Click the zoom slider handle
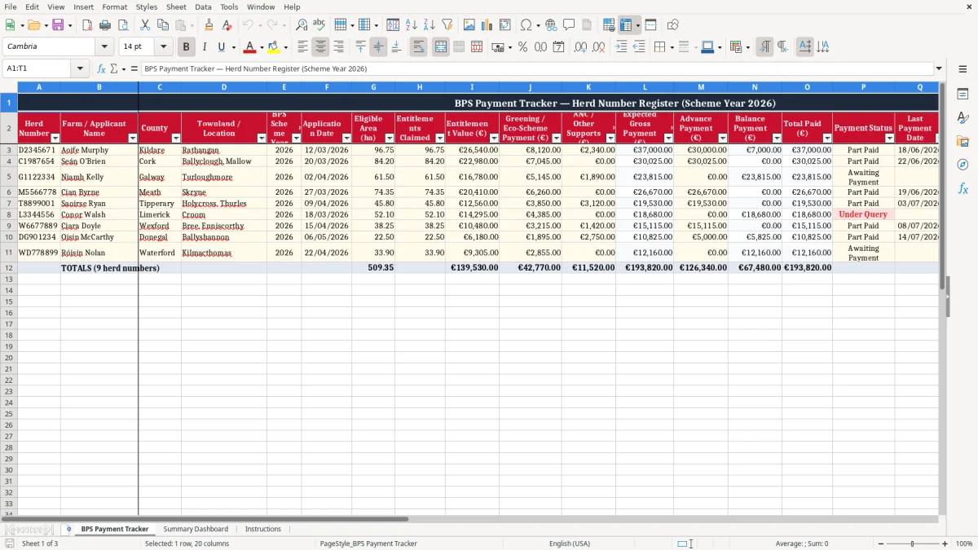This screenshot has width=978, height=550. pos(913,543)
